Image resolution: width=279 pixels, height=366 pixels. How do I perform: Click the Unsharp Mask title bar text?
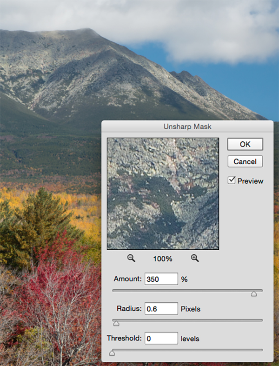[187, 126]
